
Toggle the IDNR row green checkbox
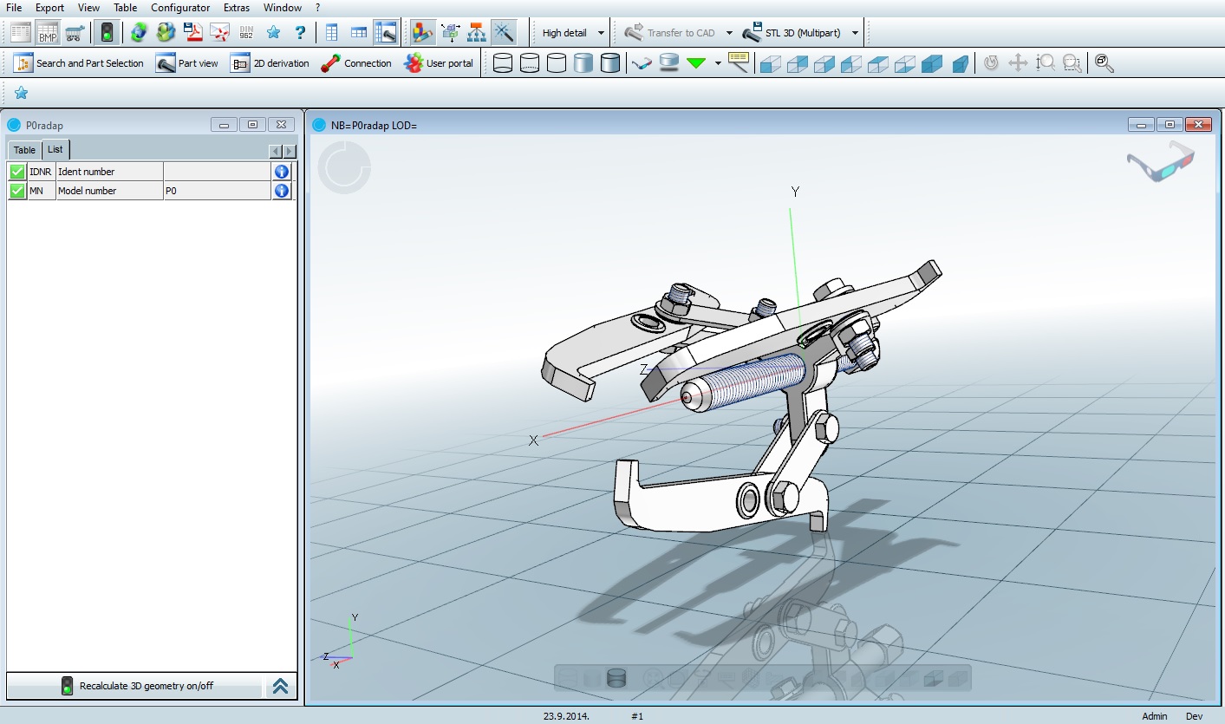point(17,172)
